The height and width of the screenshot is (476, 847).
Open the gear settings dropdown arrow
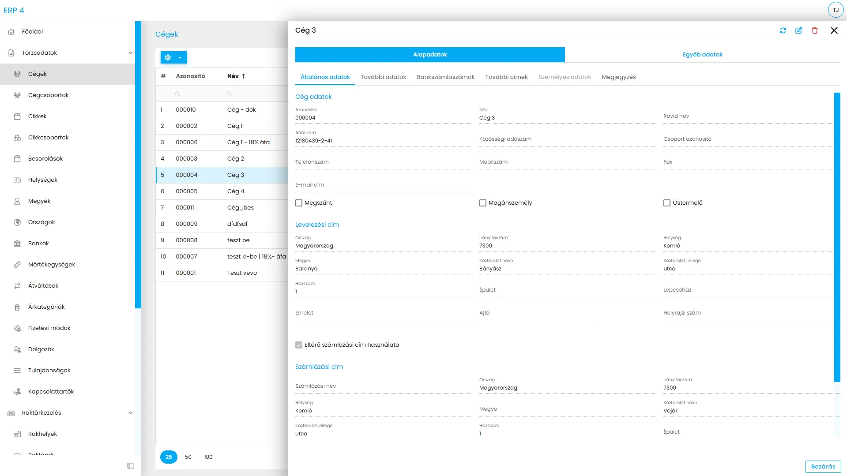pos(180,57)
